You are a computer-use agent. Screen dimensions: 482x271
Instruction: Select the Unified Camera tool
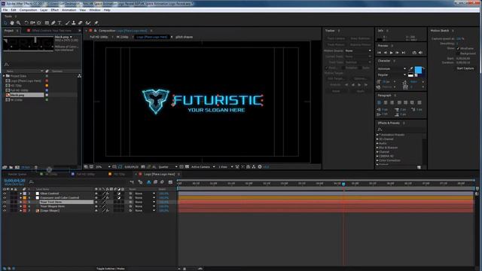[32, 23]
